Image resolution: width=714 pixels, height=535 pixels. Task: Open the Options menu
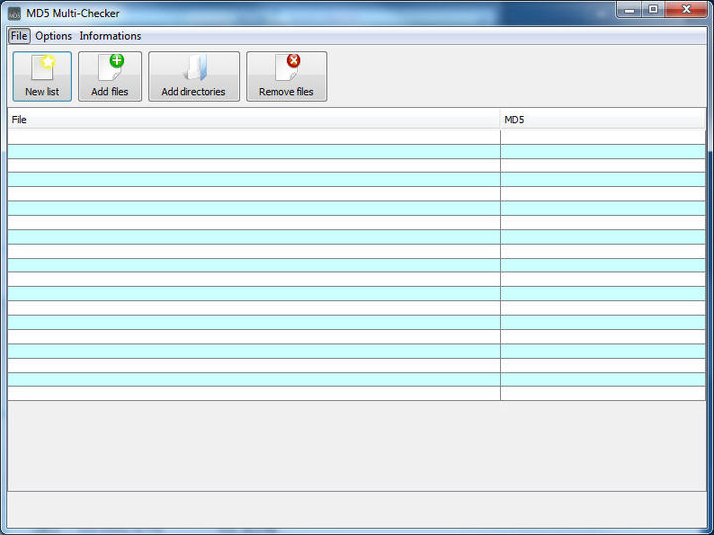pyautogui.click(x=54, y=36)
